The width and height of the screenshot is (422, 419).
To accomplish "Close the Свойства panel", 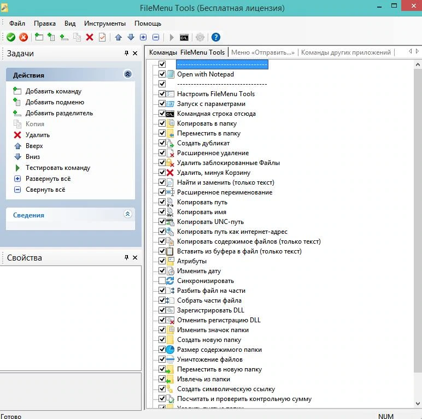I will [x=135, y=258].
